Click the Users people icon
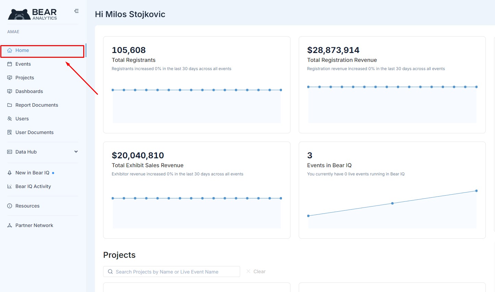 pos(10,119)
